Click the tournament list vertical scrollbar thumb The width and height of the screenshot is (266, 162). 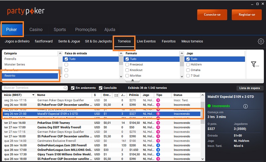click(202, 113)
